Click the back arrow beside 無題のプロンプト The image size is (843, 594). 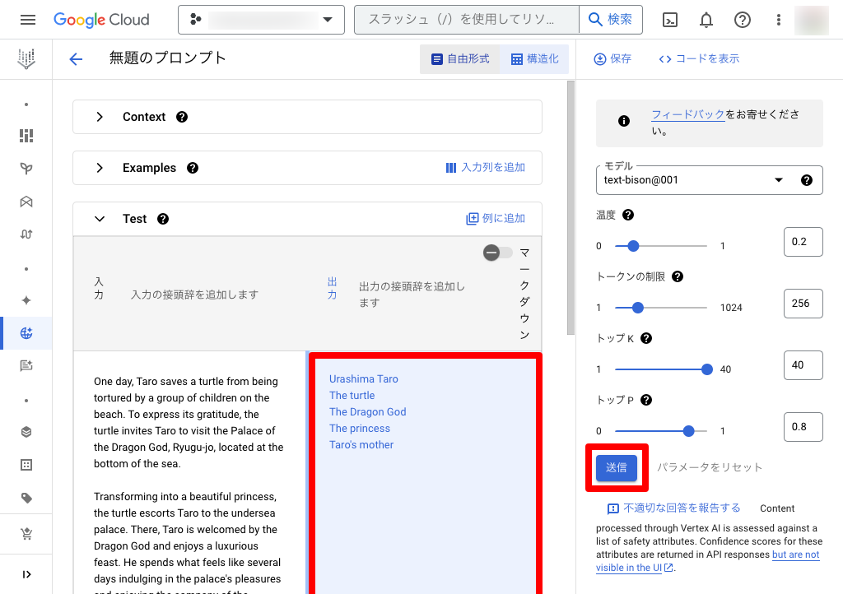point(76,59)
